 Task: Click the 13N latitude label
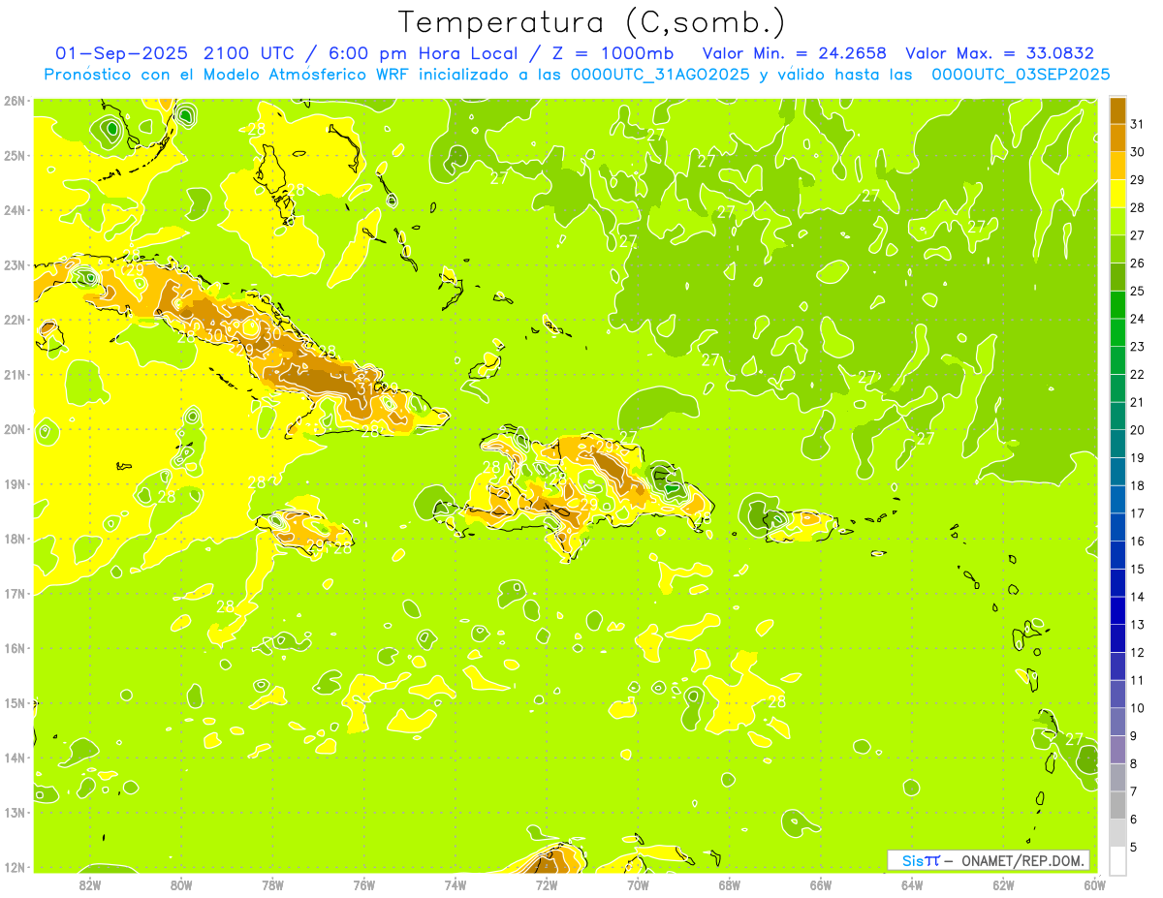(14, 812)
